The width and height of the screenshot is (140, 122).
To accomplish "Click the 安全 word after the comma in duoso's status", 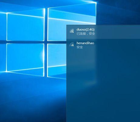I will click(x=92, y=34).
